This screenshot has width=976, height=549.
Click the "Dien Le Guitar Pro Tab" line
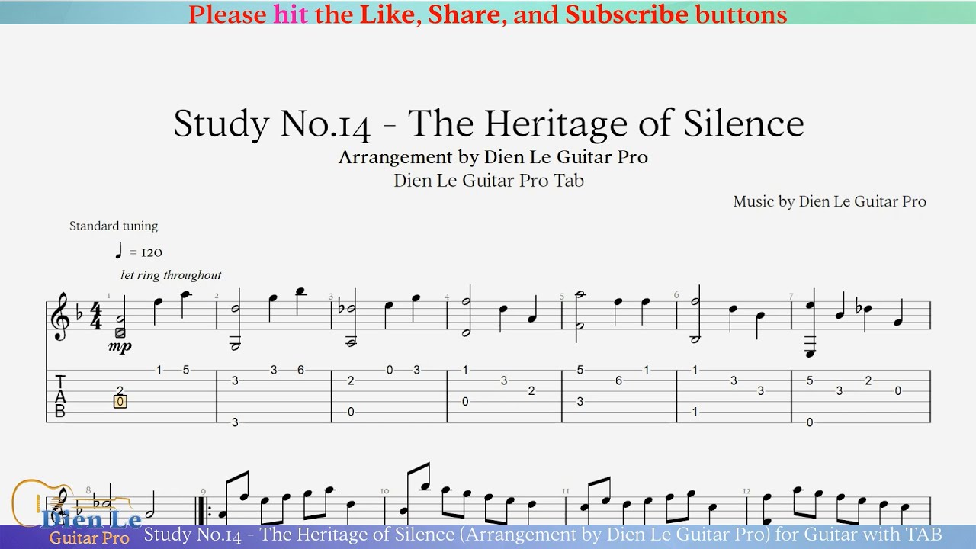point(489,181)
